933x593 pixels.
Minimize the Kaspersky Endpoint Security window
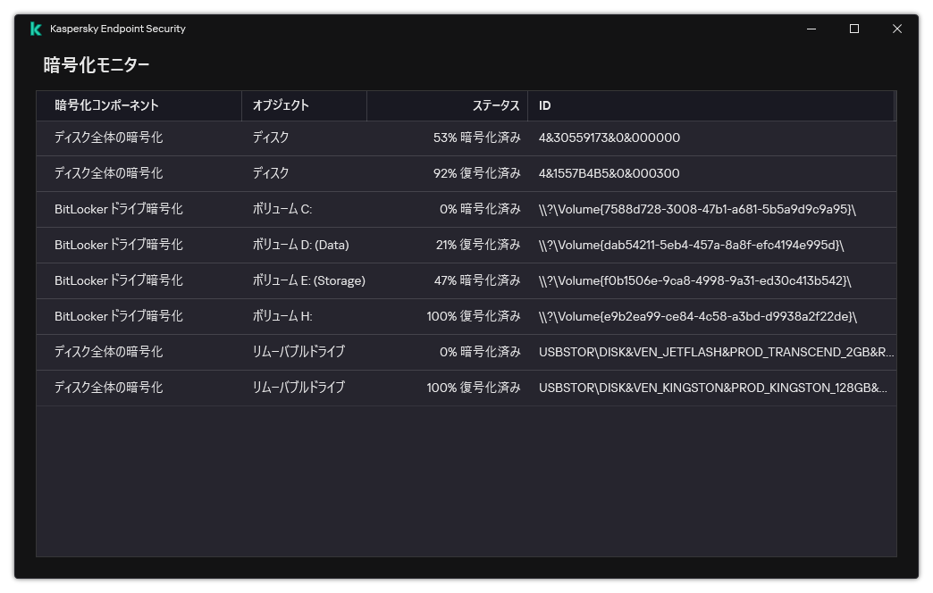click(811, 29)
